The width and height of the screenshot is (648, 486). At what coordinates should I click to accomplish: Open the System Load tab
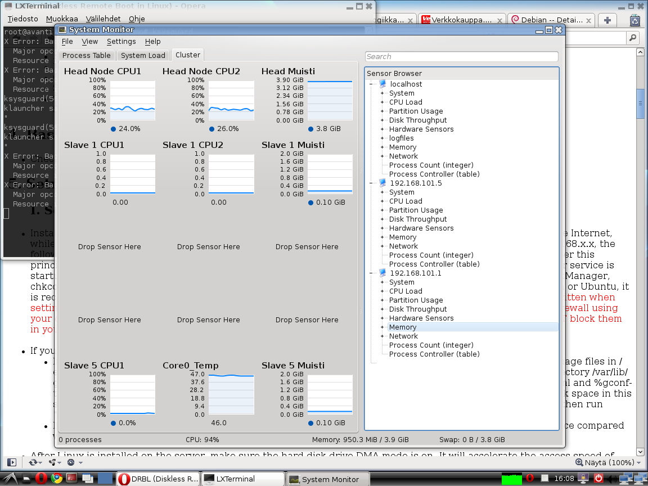pos(143,55)
